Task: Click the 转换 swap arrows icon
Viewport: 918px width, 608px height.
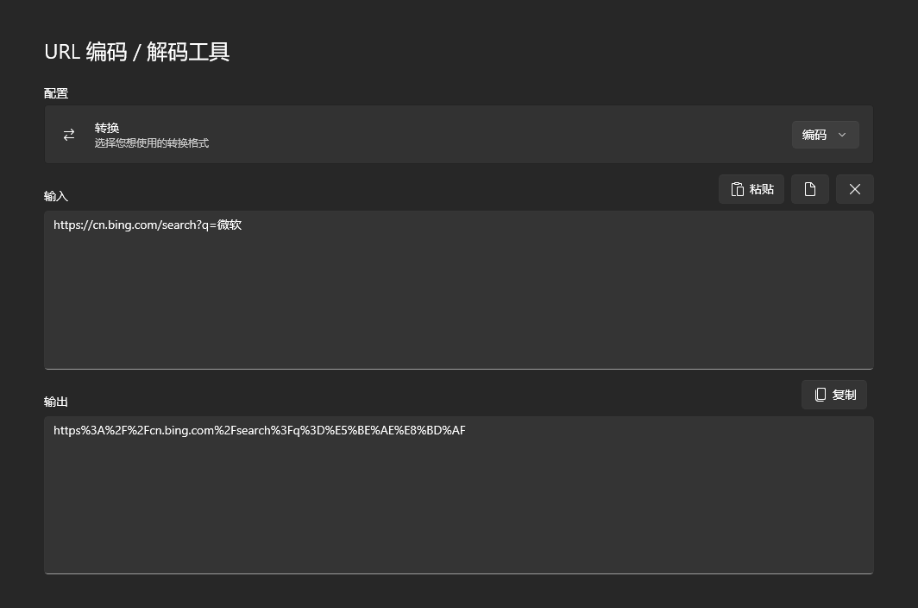Action: 69,135
